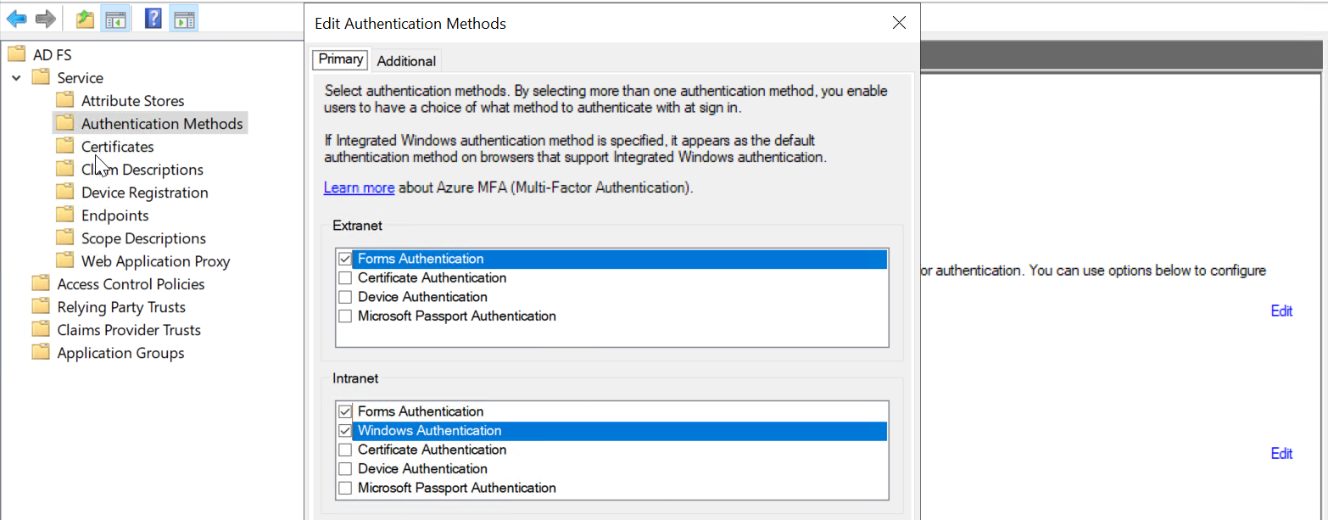This screenshot has width=1328, height=520.
Task: Click the blue Back arrow toolbar icon
Action: pyautogui.click(x=16, y=18)
